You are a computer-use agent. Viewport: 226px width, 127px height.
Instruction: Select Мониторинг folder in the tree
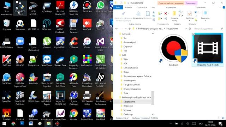pyautogui.click(x=130, y=80)
